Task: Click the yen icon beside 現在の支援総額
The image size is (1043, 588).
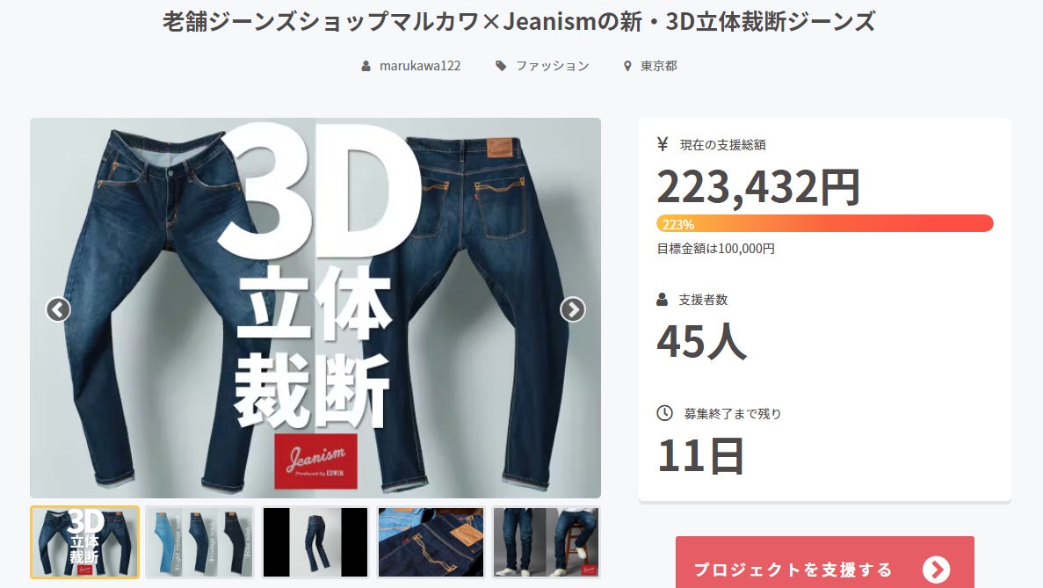Action: 663,143
